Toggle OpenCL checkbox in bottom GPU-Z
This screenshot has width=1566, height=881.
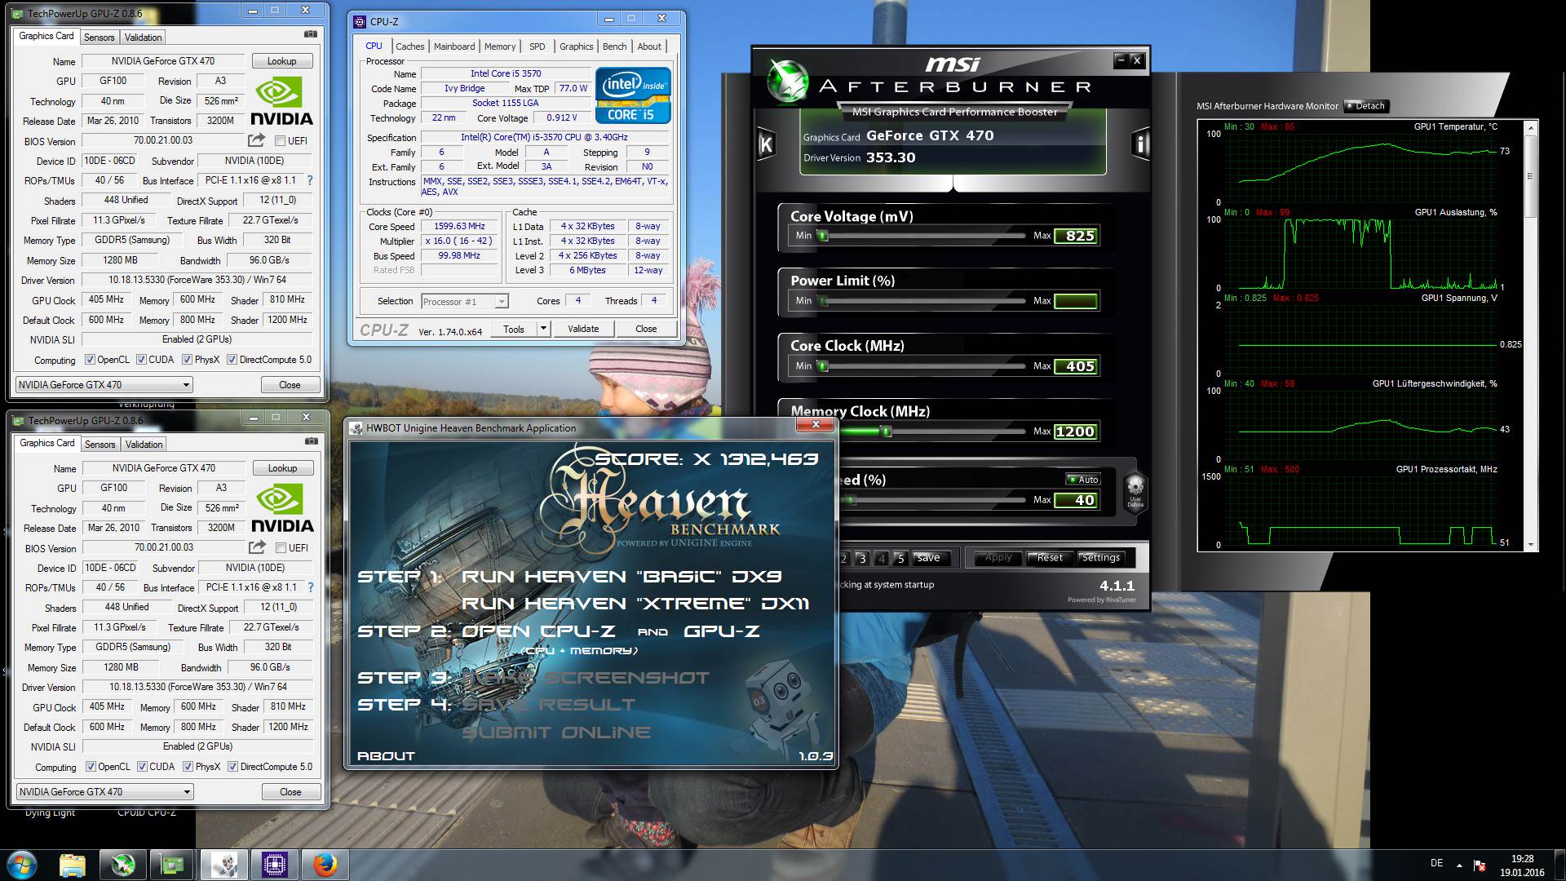(91, 767)
